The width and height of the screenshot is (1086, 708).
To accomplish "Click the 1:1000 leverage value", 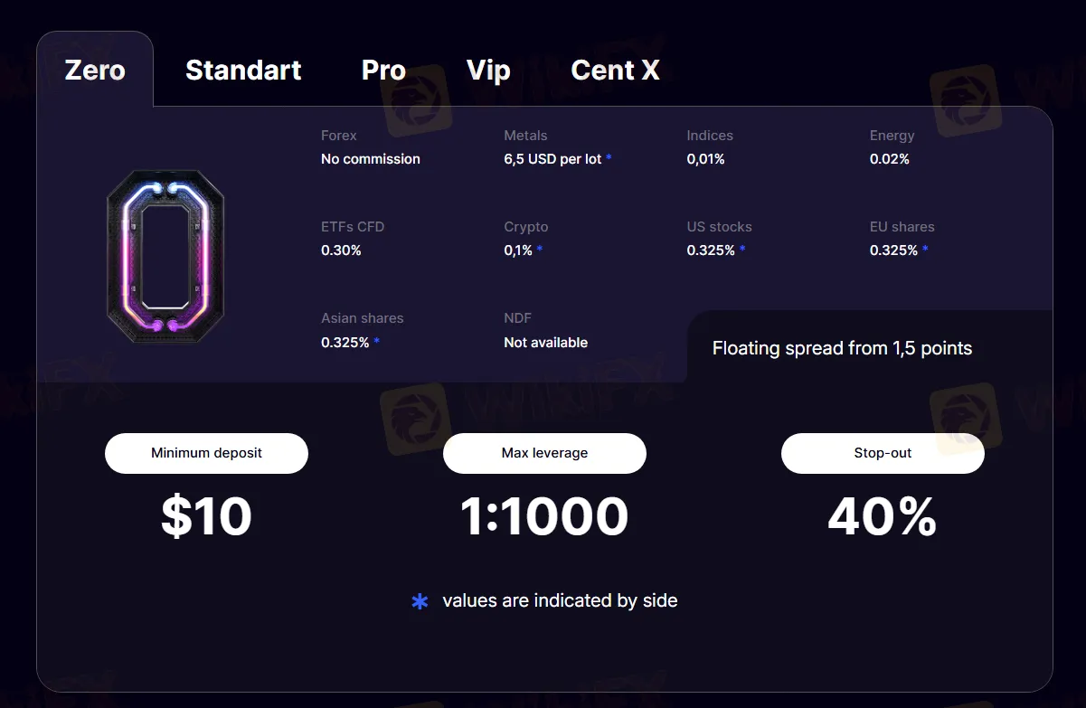I will 544,517.
